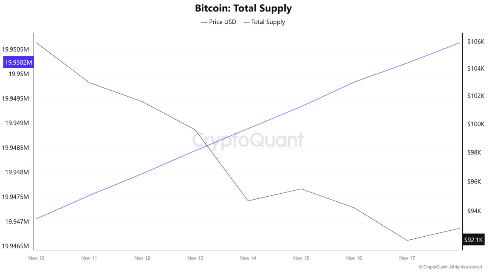The width and height of the screenshot is (490, 272).
Task: Select the Nov 14 date tick
Action: (x=248, y=258)
